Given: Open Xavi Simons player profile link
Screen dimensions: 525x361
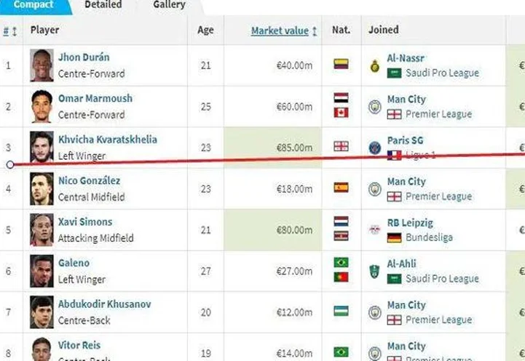Looking at the screenshot, I should (85, 222).
